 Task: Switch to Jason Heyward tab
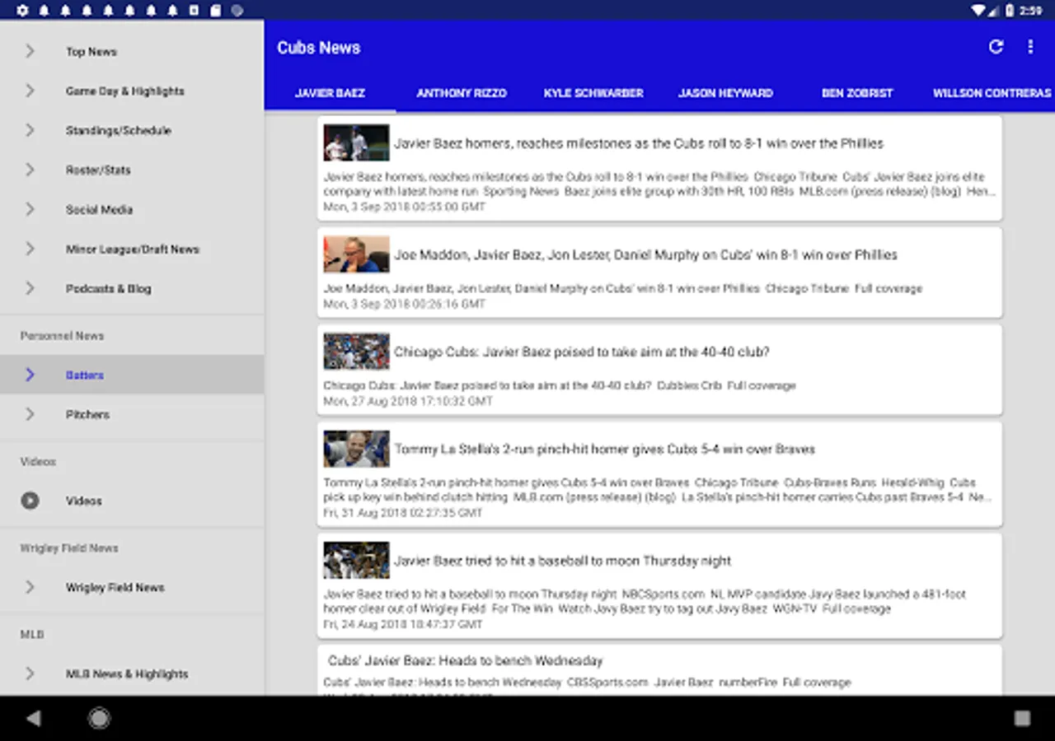coord(725,93)
